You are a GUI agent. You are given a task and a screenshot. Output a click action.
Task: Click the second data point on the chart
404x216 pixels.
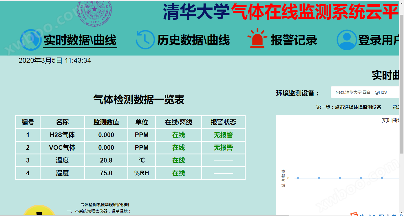[319, 178]
